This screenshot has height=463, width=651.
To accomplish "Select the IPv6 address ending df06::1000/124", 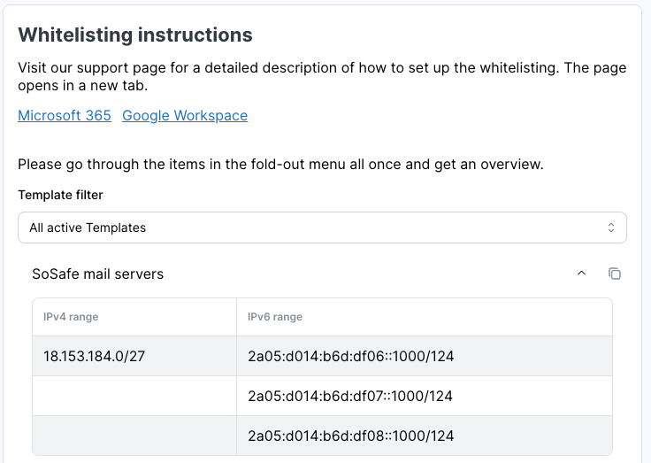I will tap(350, 356).
